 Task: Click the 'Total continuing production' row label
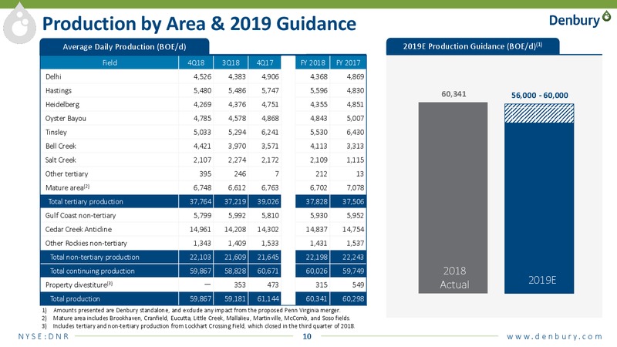(92, 271)
